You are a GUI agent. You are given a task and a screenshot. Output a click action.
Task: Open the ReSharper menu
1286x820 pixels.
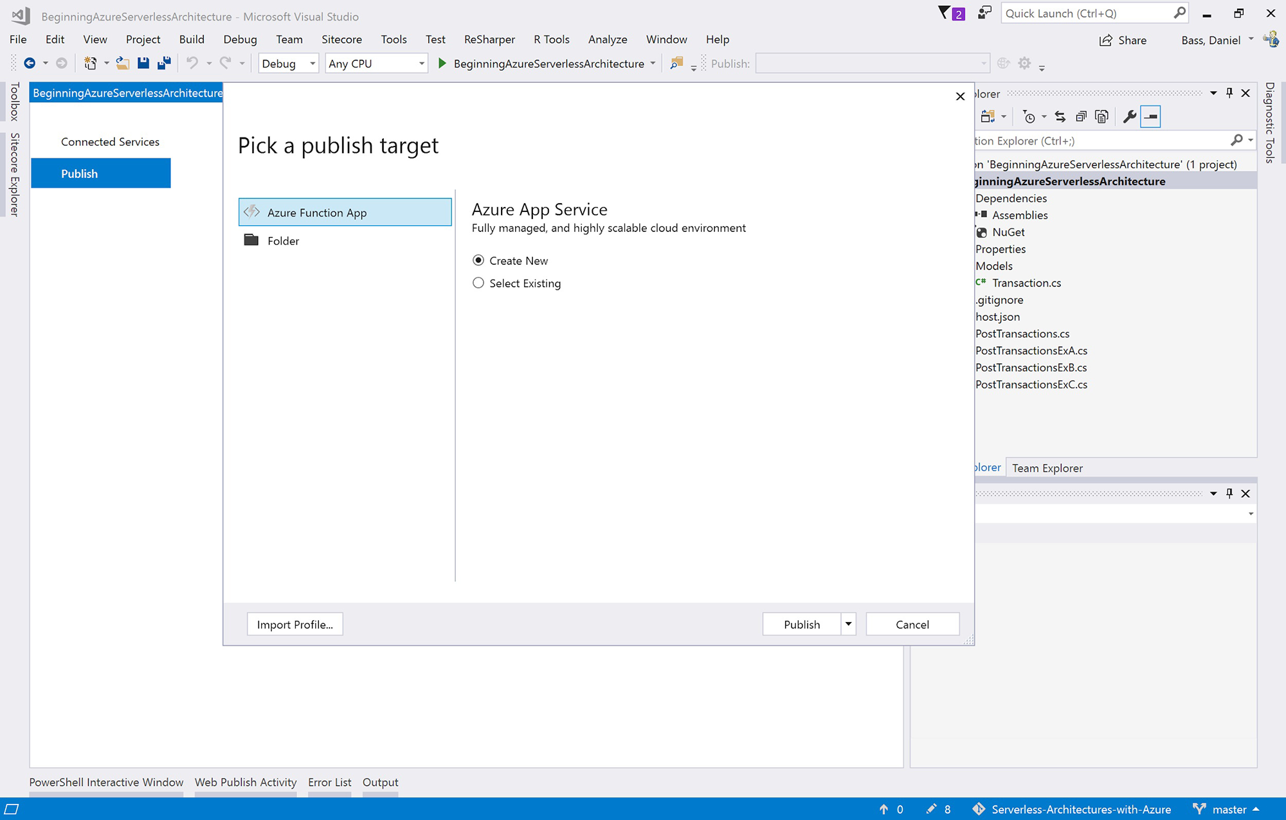point(489,39)
